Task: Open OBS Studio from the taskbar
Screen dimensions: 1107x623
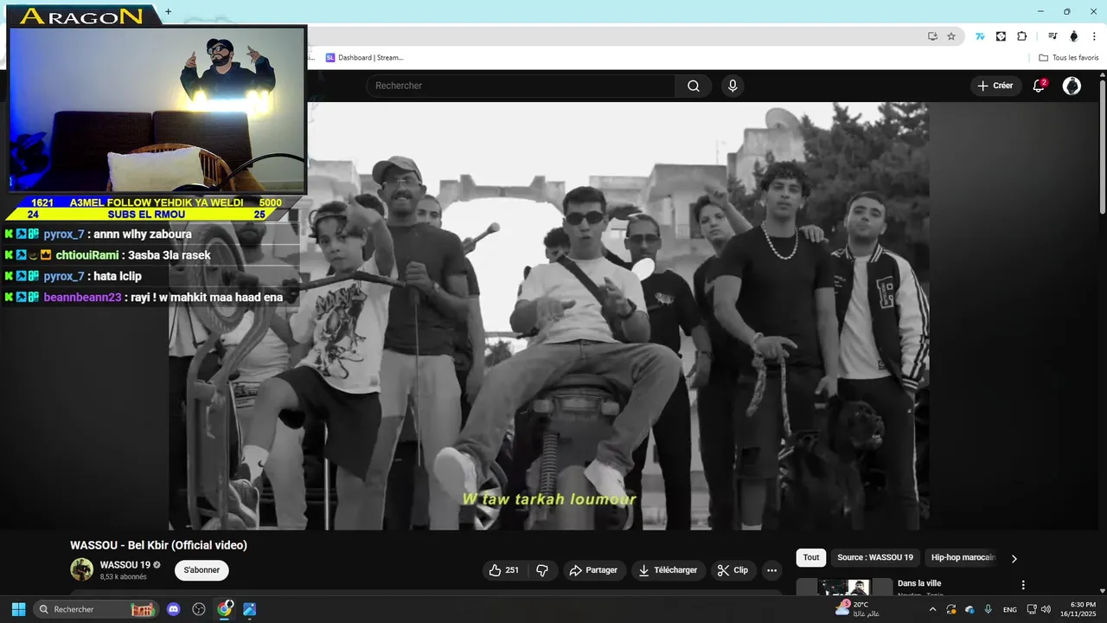Action: 199,609
